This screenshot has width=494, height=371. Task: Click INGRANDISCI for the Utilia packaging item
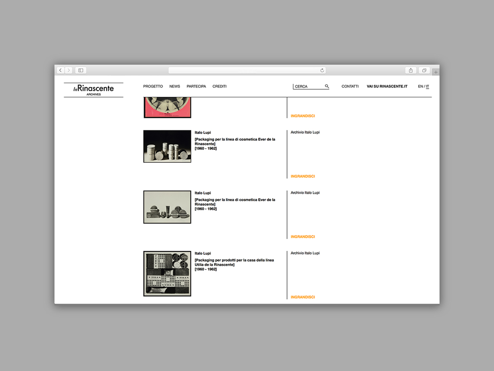coord(303,297)
